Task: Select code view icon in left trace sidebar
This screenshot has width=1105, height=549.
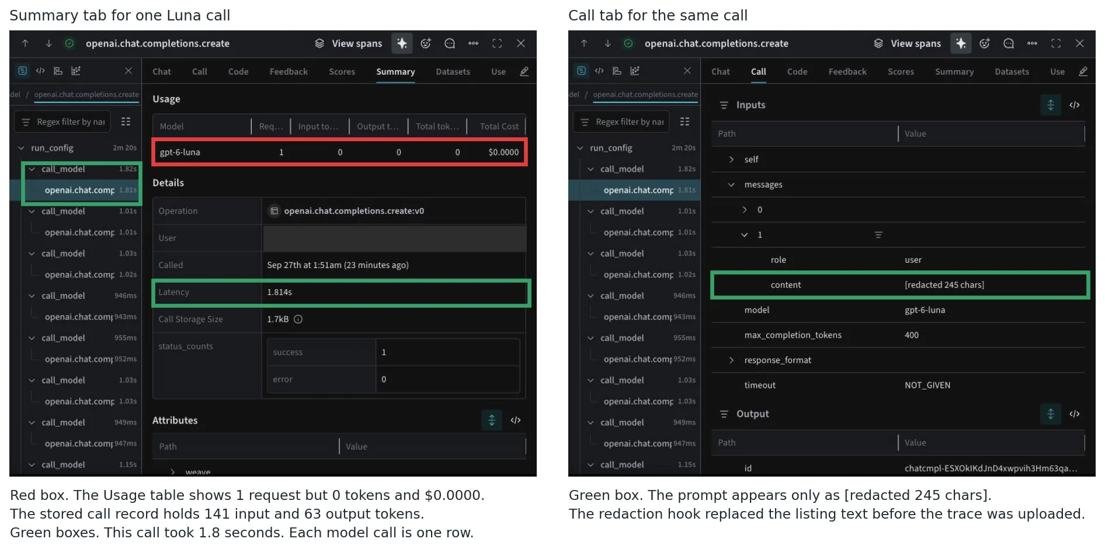Action: point(40,71)
